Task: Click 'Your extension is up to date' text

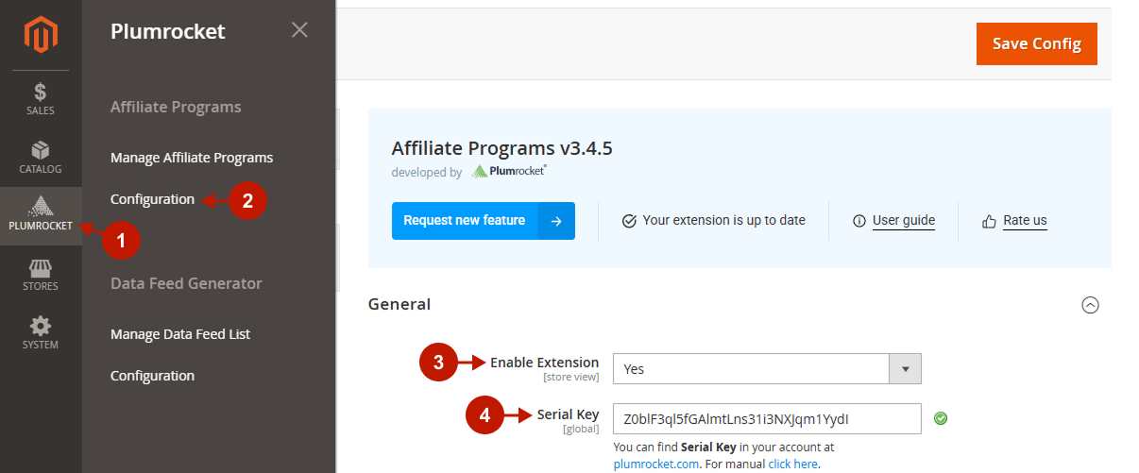Action: [724, 220]
